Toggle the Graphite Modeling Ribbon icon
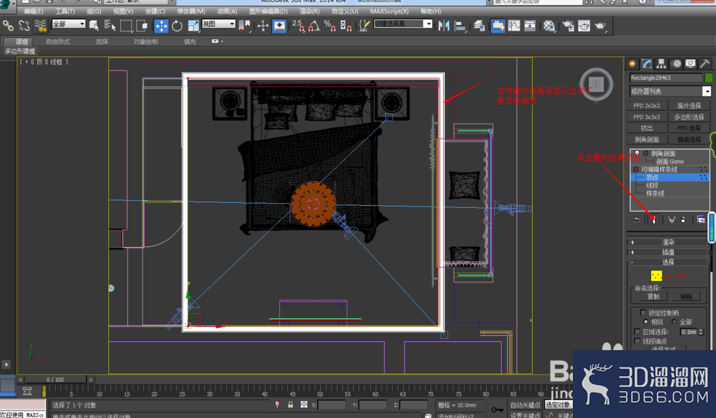Screen dimensions: 716x418 pyautogui.click(x=498, y=26)
